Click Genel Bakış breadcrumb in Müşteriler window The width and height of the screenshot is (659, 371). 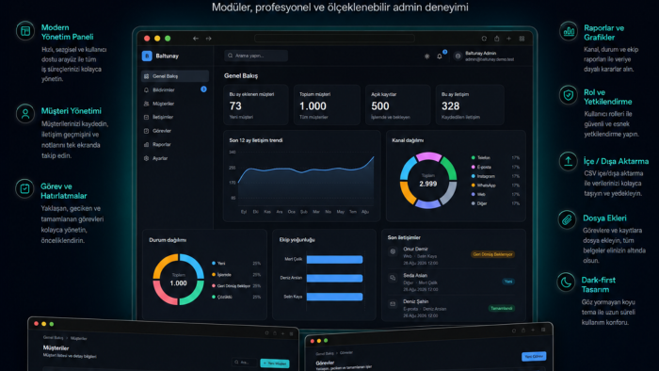[53, 337]
